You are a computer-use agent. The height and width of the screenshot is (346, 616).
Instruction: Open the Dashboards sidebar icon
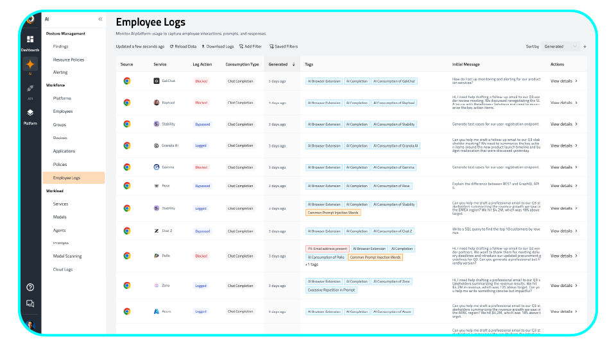pos(30,39)
